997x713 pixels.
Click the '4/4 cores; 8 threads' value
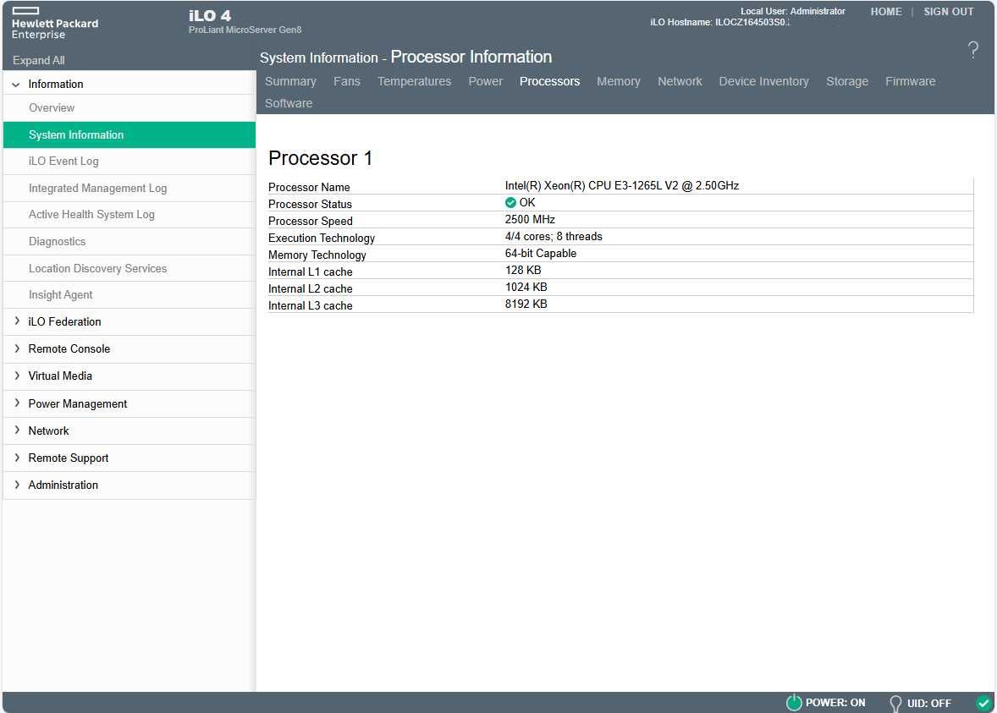coord(554,236)
